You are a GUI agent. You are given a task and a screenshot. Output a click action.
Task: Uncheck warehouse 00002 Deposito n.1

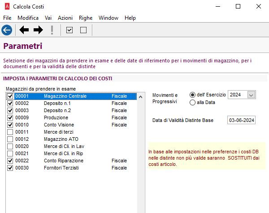[x=10, y=103]
